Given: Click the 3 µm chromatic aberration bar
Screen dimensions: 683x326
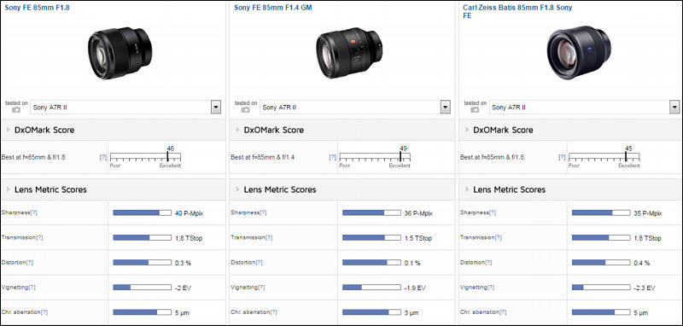Looking at the screenshot, I should (x=371, y=312).
